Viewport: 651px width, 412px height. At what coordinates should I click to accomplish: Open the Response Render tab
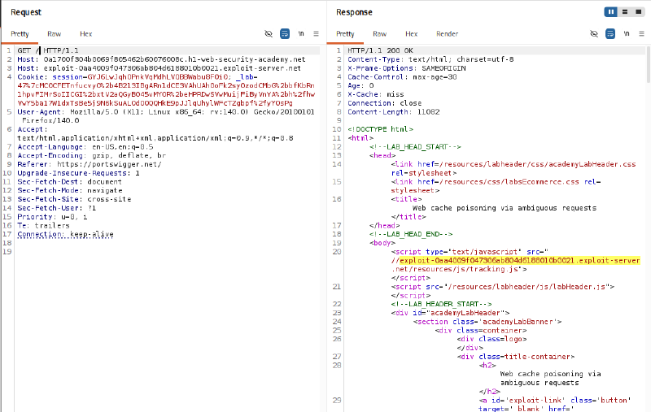[x=447, y=34]
